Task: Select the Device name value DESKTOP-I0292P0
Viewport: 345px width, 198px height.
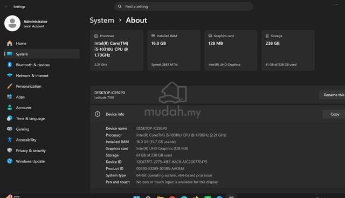Action: tap(151, 128)
